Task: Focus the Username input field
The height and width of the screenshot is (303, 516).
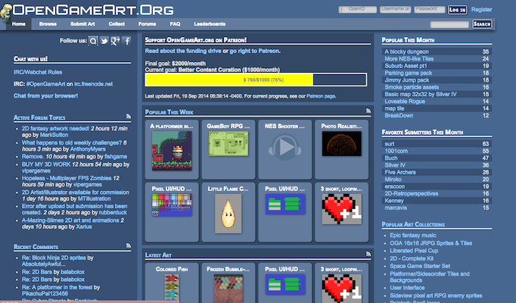Action: 395,9
